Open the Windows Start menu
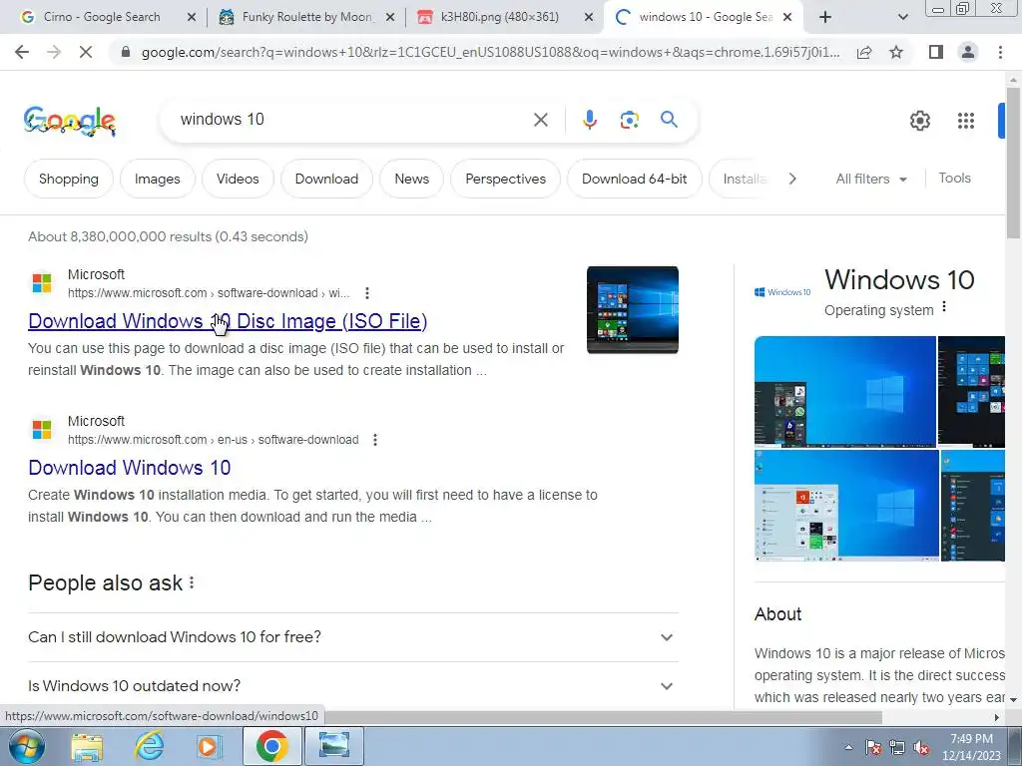Image resolution: width=1022 pixels, height=766 pixels. (x=25, y=747)
